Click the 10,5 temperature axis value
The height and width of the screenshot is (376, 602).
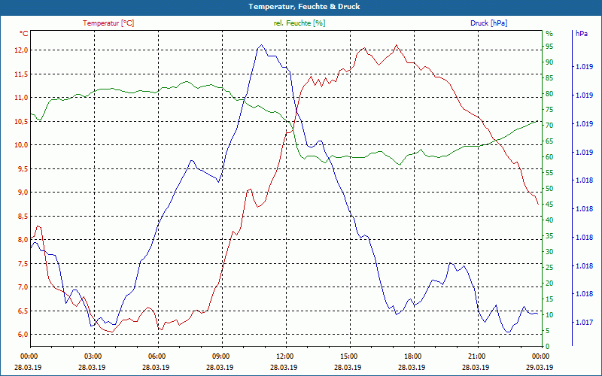click(22, 122)
